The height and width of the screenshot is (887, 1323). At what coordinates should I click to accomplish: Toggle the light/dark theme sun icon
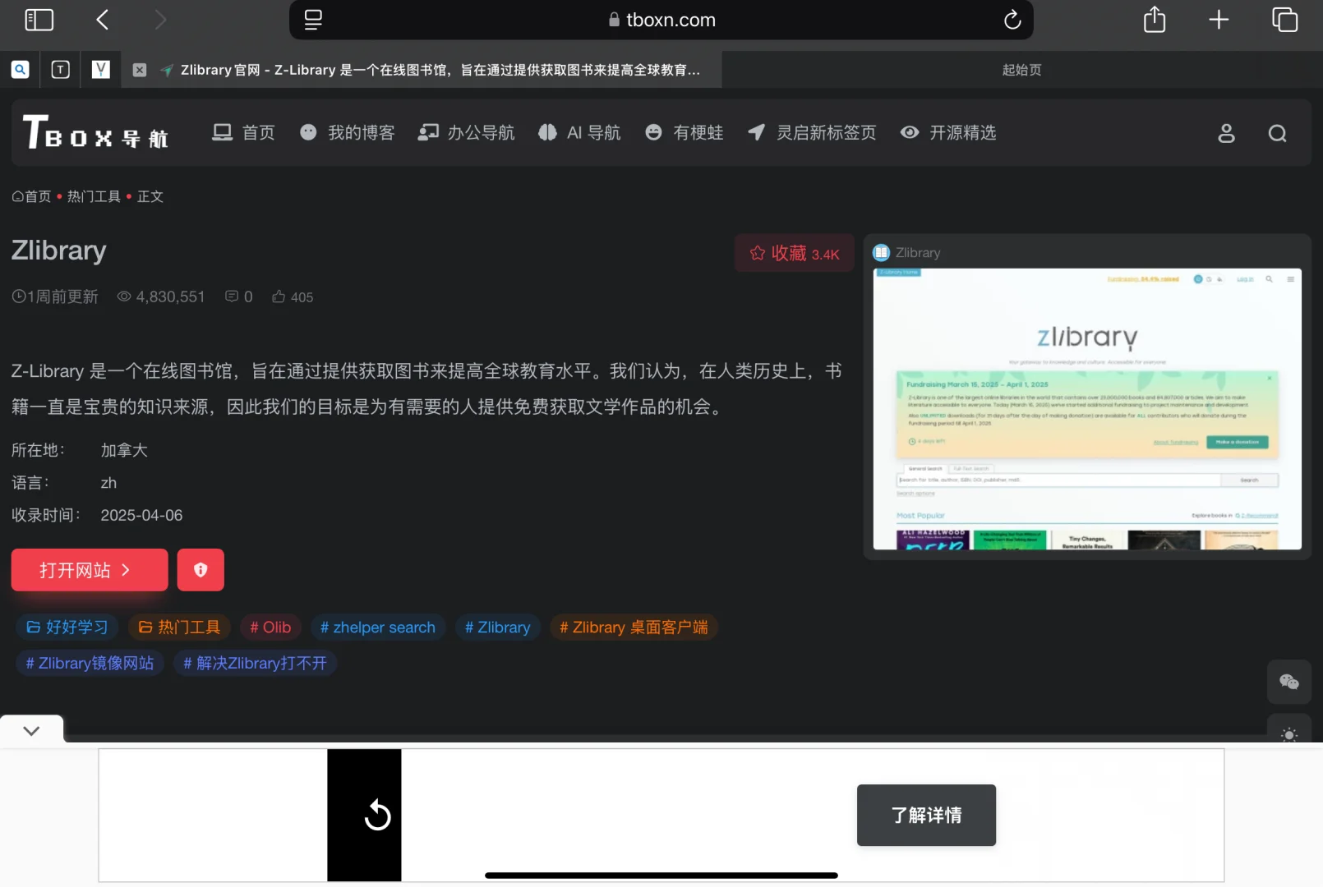coord(1288,733)
